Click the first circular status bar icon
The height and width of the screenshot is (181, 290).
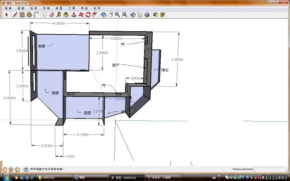point(5,169)
